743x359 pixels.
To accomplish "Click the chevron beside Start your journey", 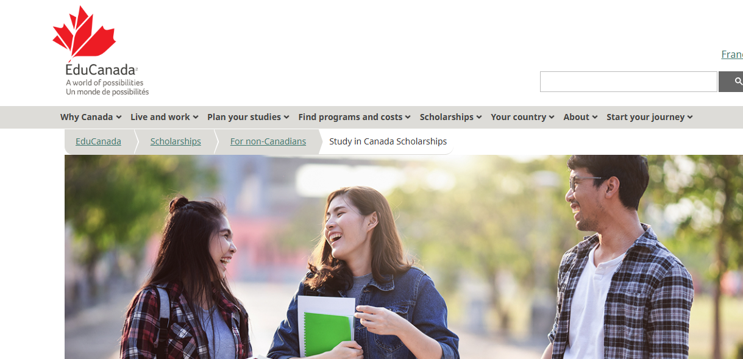I will coord(690,117).
